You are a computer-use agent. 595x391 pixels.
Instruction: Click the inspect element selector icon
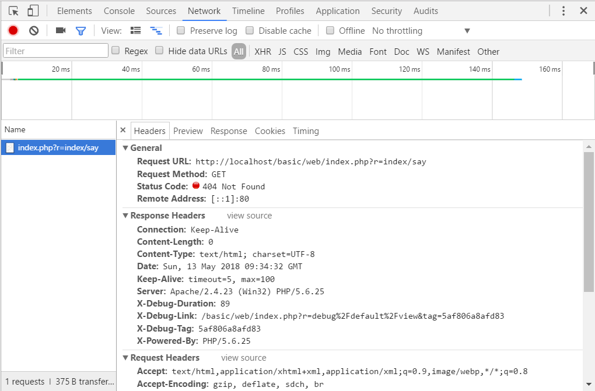[x=14, y=10]
